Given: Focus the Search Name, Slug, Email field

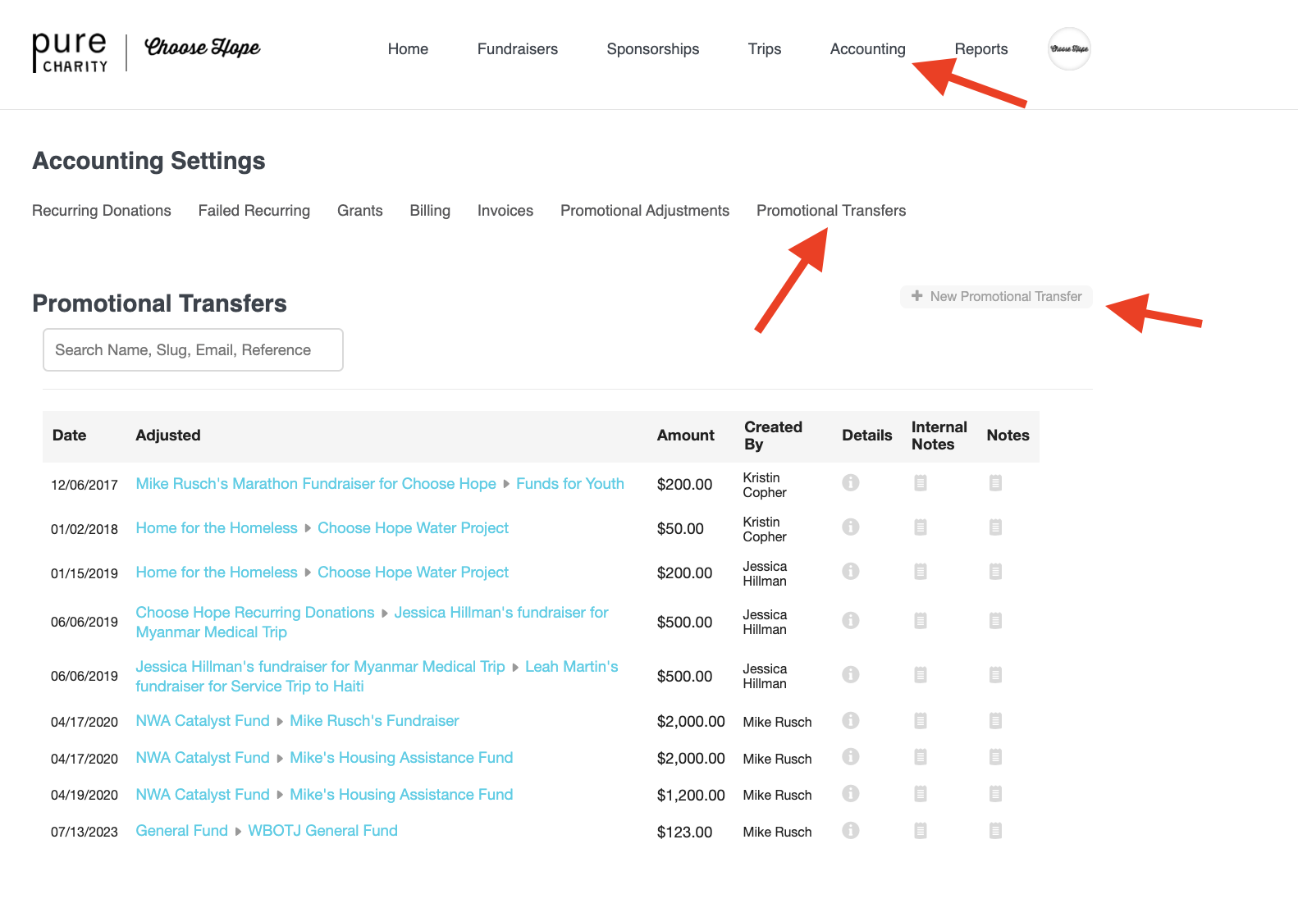Looking at the screenshot, I should click(193, 350).
